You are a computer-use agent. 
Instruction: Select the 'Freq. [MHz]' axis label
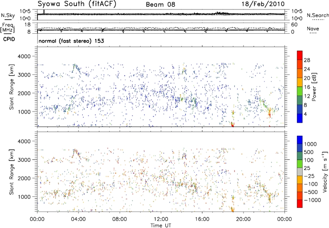click(x=7, y=28)
